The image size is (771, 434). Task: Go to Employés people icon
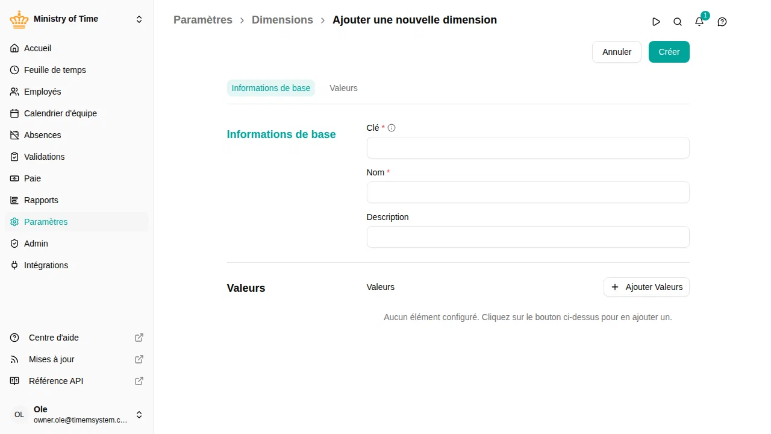pos(14,92)
